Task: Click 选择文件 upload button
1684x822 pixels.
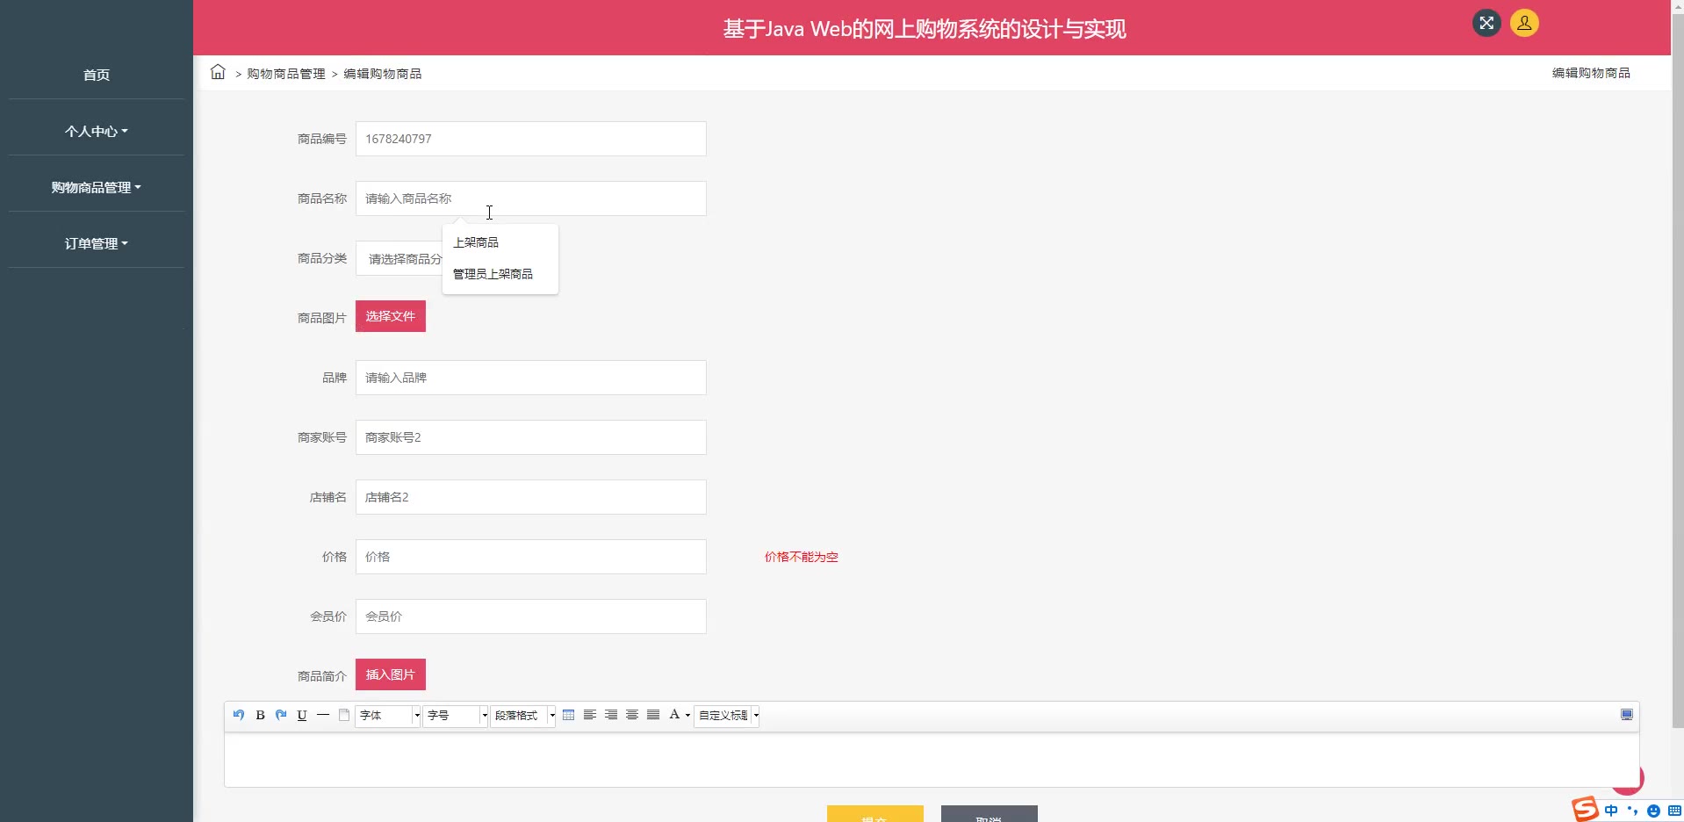Action: click(x=391, y=316)
